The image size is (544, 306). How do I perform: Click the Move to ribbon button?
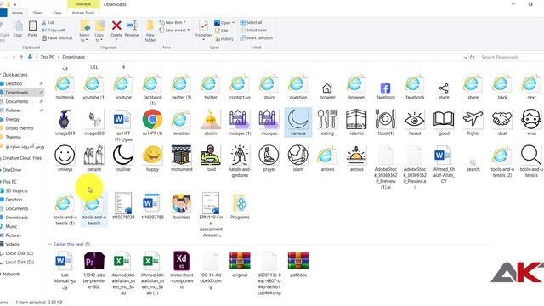coord(84,31)
